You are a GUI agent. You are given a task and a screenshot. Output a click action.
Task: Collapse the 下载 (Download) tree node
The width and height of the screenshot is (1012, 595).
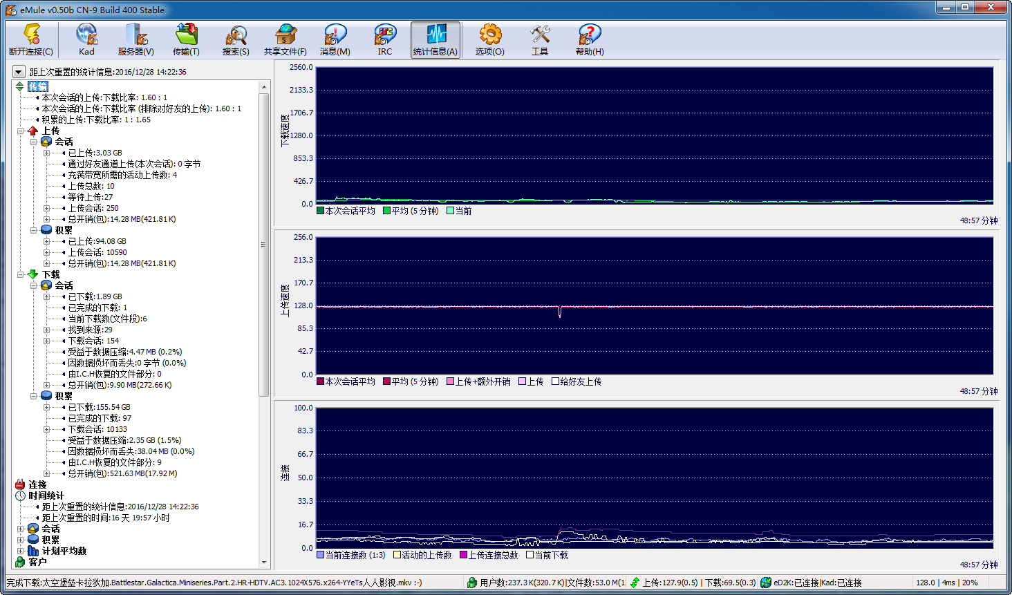[x=21, y=274]
